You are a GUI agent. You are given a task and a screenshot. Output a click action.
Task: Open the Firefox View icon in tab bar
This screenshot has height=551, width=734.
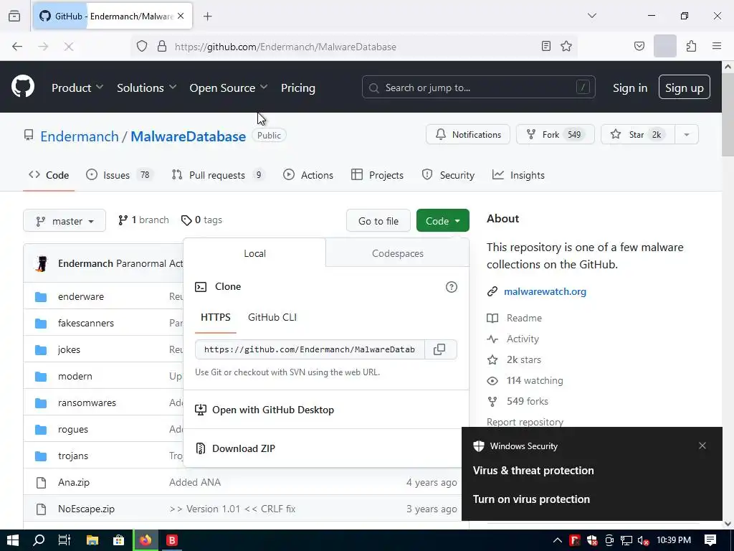pyautogui.click(x=14, y=17)
